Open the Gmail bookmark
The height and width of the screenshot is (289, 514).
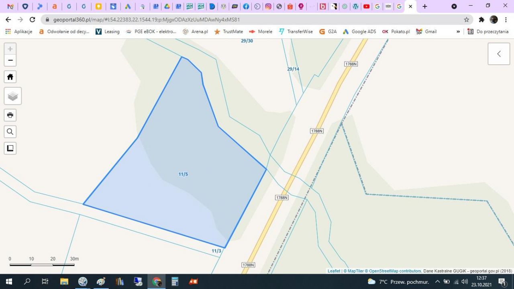(x=426, y=31)
